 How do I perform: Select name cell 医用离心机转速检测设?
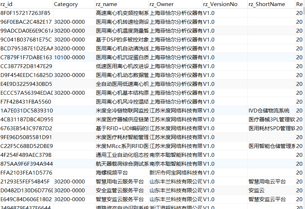click(122, 22)
